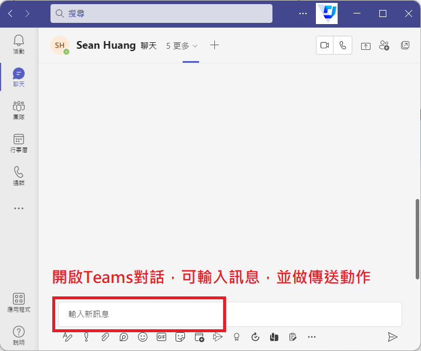The image size is (421, 351).
Task: Send the message with arrow icon
Action: [x=392, y=337]
